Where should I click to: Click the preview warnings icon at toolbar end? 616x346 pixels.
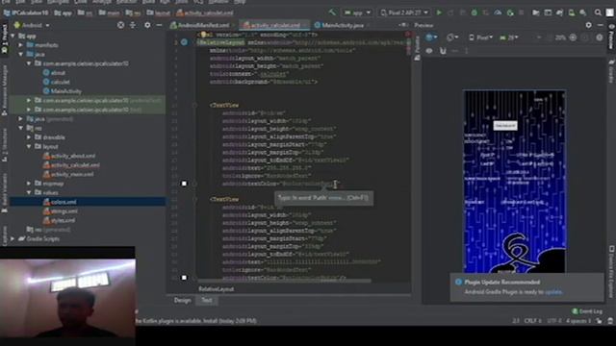point(600,37)
